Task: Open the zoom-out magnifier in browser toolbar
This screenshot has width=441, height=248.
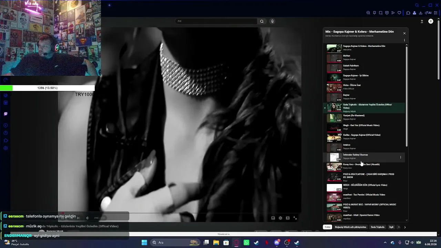Action: tap(368, 13)
